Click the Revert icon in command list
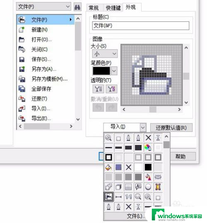Image resolution: width=207 pixels, height=223 pixels. click(x=22, y=99)
